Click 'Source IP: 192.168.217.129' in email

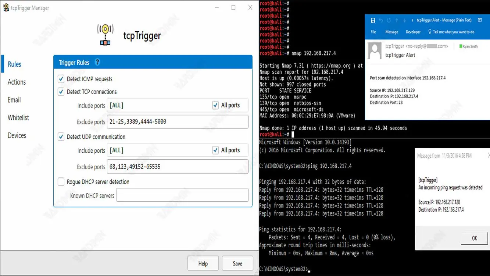point(392,90)
